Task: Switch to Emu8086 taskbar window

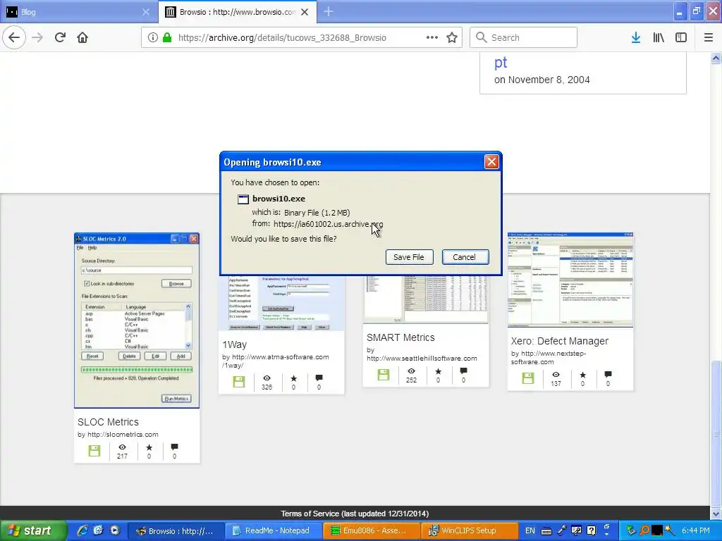Action: click(372, 530)
